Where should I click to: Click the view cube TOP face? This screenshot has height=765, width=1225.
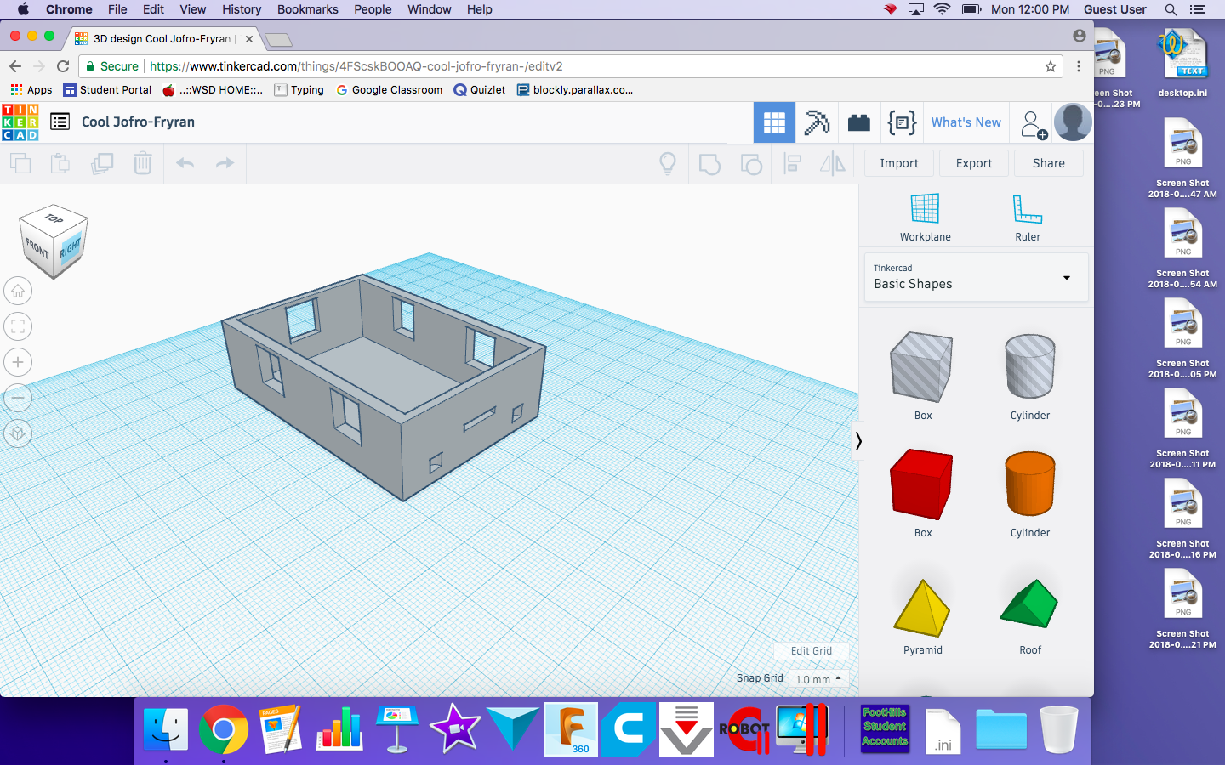tap(54, 218)
